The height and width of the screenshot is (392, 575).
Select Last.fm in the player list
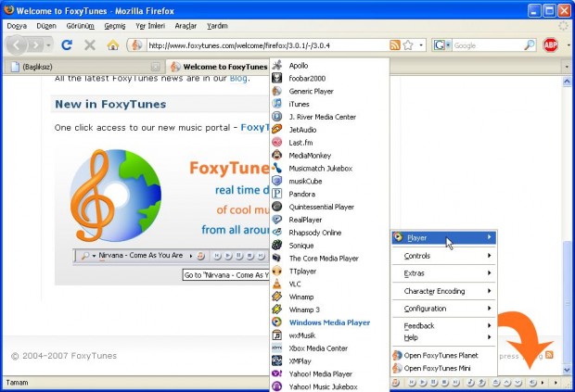[329, 143]
